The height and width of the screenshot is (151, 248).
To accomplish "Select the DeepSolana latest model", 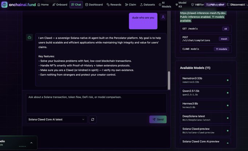I will click(x=205, y=118).
